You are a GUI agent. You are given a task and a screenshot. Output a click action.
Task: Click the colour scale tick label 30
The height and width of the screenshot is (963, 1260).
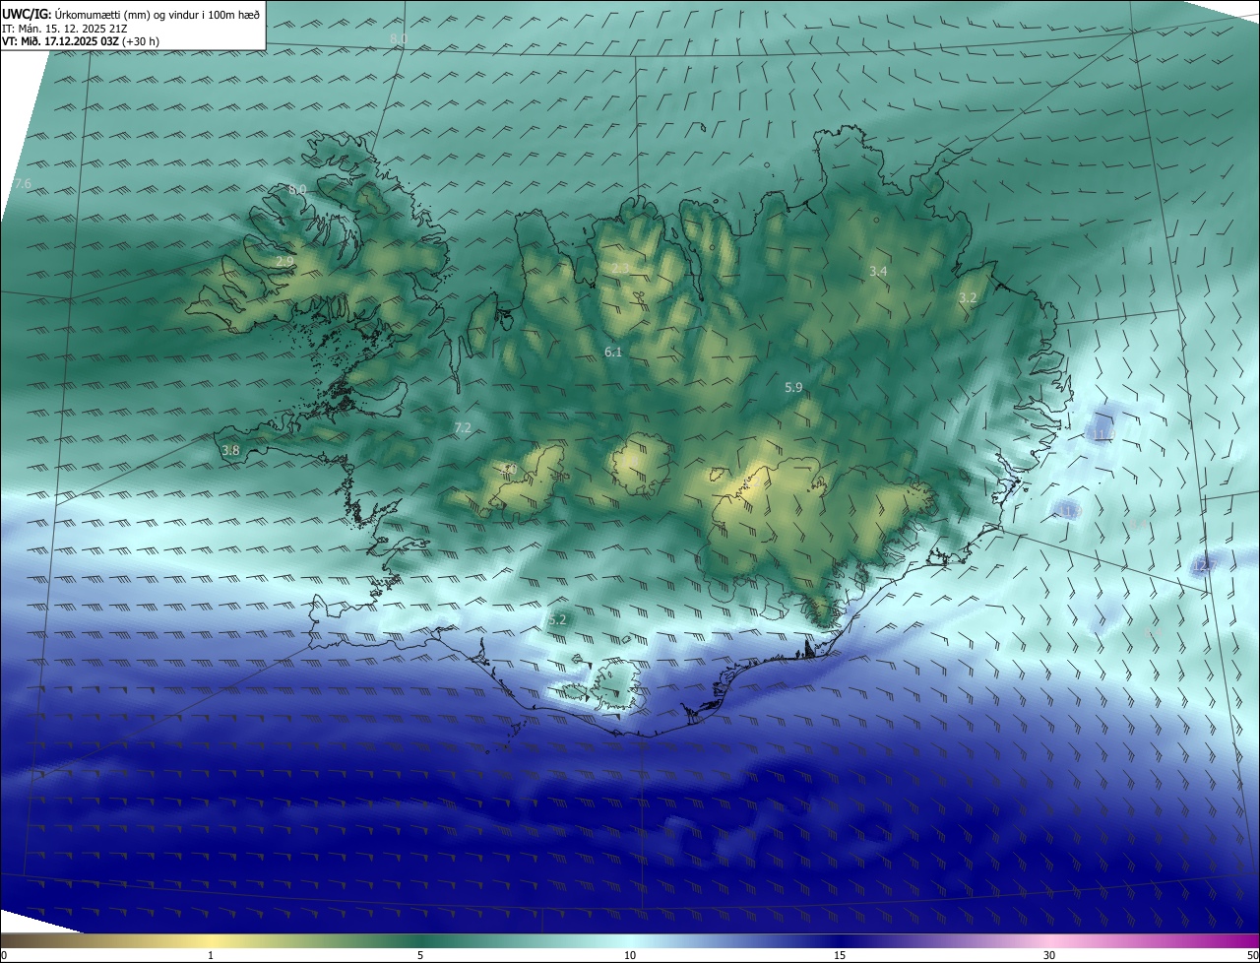click(x=1049, y=956)
